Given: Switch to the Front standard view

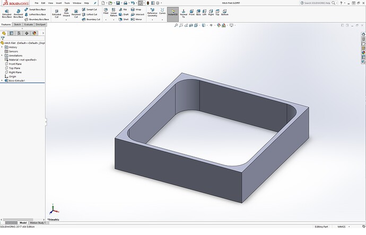Looking at the screenshot, I should point(191,12).
